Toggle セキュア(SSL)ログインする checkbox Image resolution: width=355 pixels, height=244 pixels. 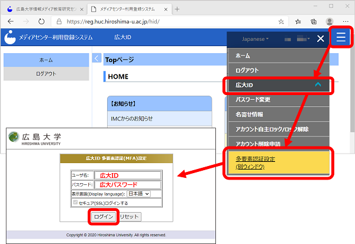(75, 202)
